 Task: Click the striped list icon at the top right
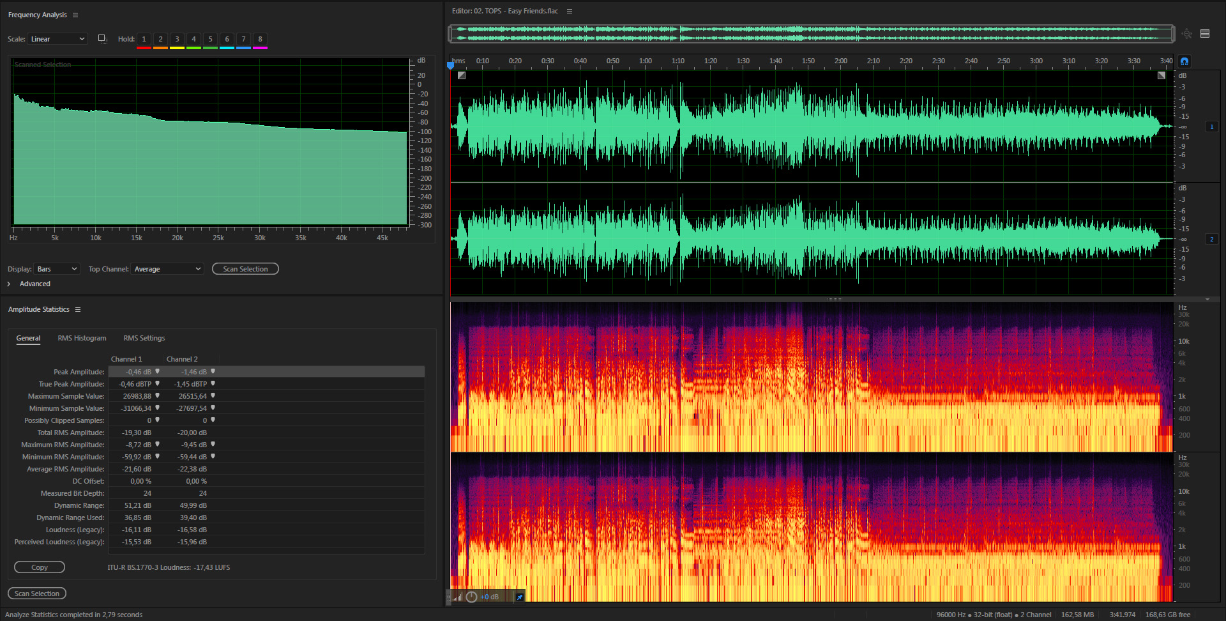(x=1205, y=34)
